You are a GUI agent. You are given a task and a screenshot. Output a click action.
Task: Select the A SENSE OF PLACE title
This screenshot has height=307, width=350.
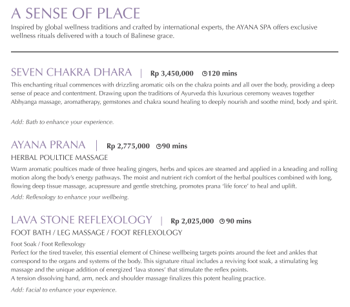(x=76, y=14)
